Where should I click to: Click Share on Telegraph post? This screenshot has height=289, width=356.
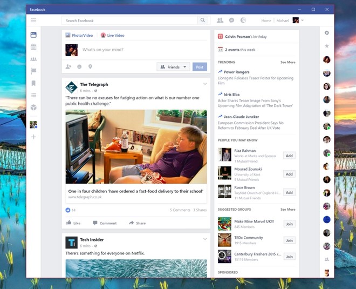point(137,223)
